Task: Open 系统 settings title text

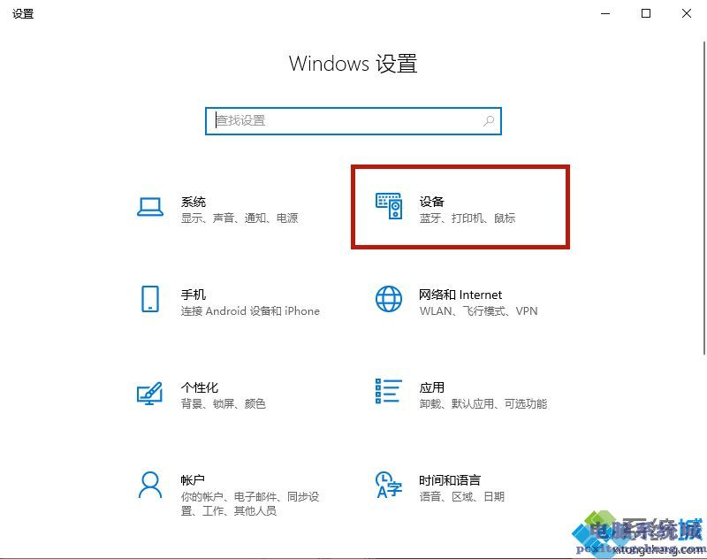Action: (x=194, y=202)
